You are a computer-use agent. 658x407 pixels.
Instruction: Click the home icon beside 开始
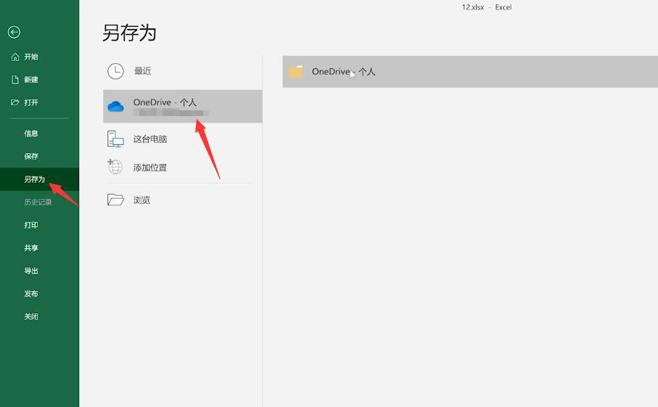(x=15, y=57)
